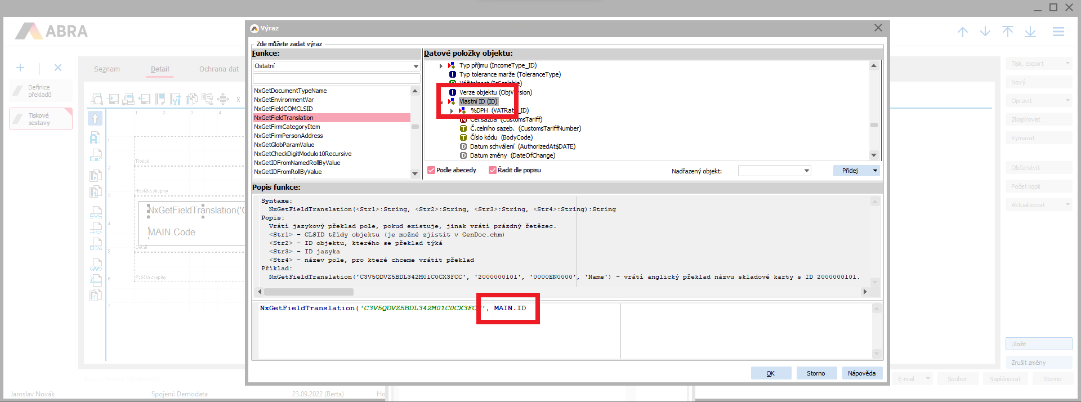Image resolution: width=1081 pixels, height=402 pixels.
Task: Click the hamburger menu icon at top right
Action: point(1058,32)
